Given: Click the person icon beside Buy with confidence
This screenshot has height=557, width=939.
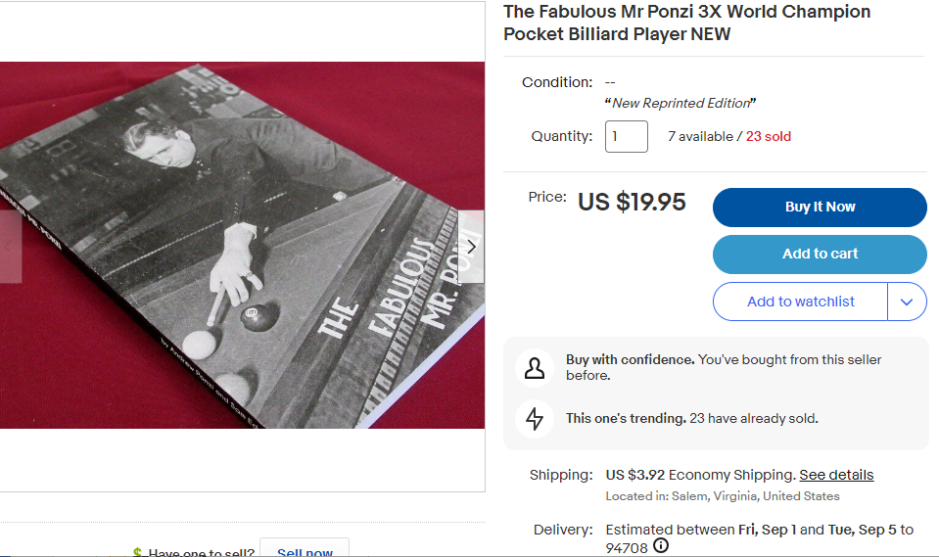Looking at the screenshot, I should tap(535, 368).
